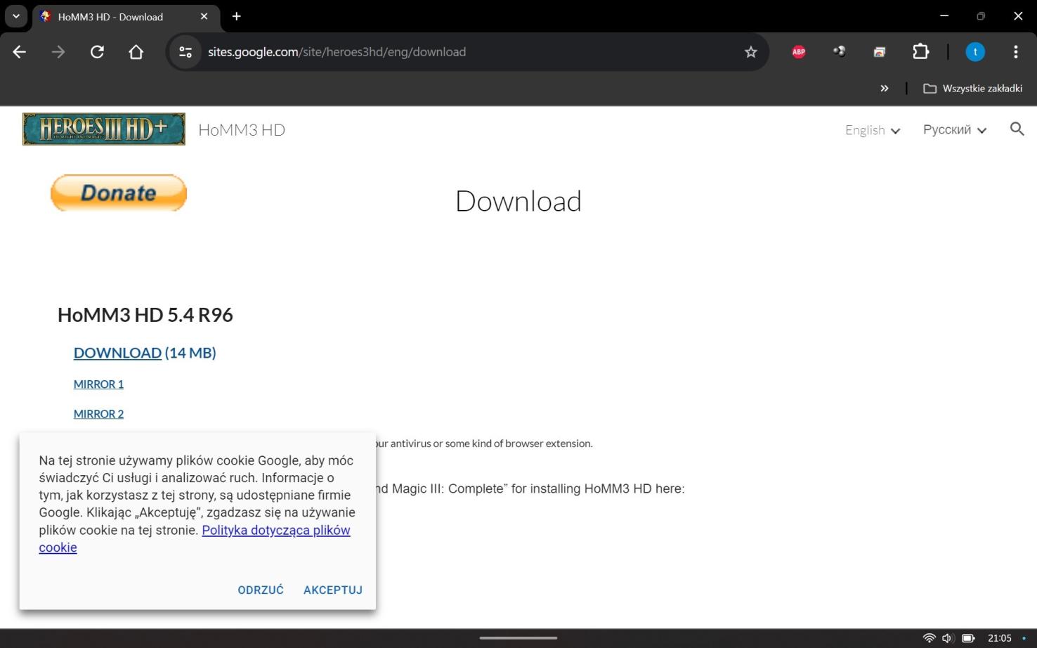Image resolution: width=1037 pixels, height=648 pixels.
Task: Open the browser home page
Action: [136, 51]
